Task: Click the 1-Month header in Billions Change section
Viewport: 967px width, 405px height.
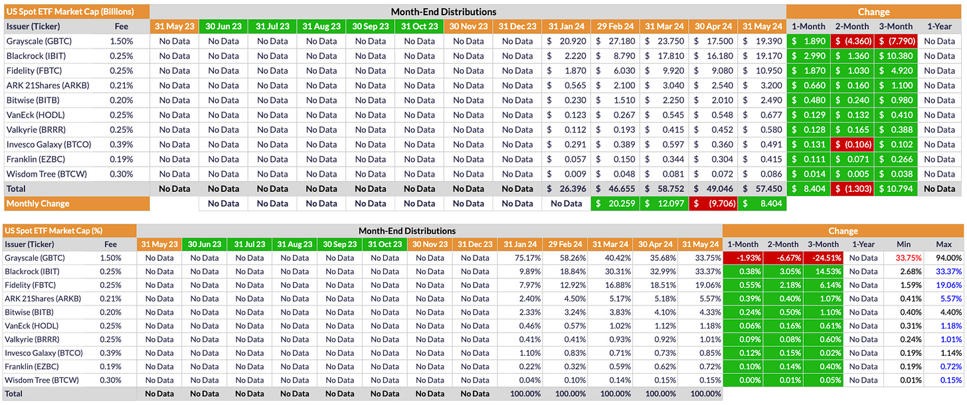Action: [x=808, y=27]
